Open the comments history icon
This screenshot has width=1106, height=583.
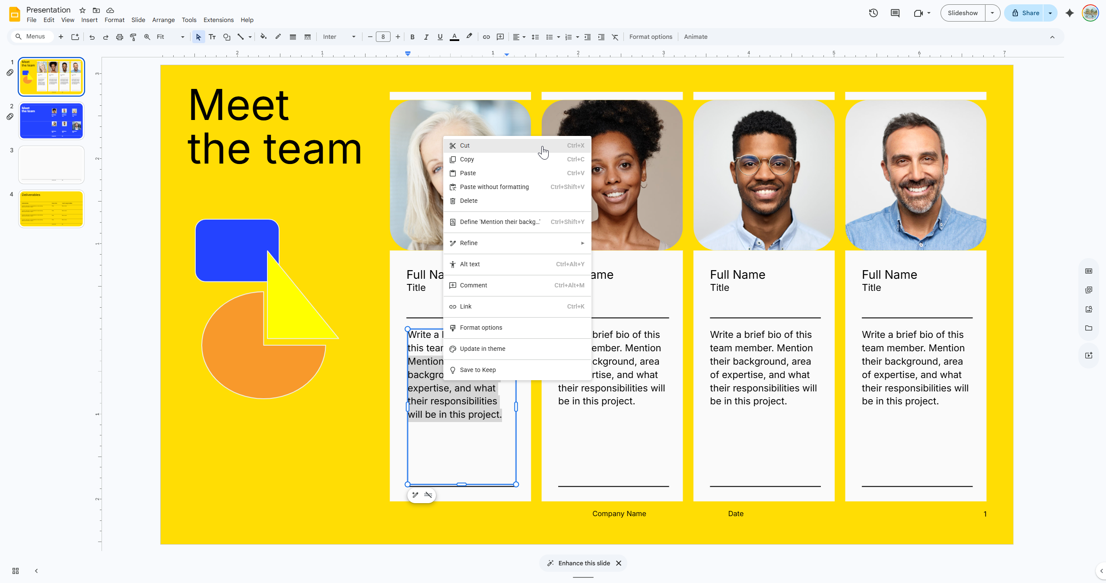(895, 13)
